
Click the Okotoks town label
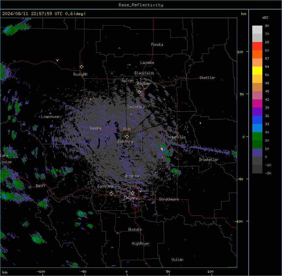click(135, 229)
